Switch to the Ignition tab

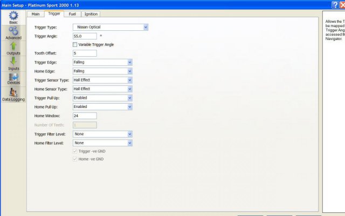pos(91,14)
